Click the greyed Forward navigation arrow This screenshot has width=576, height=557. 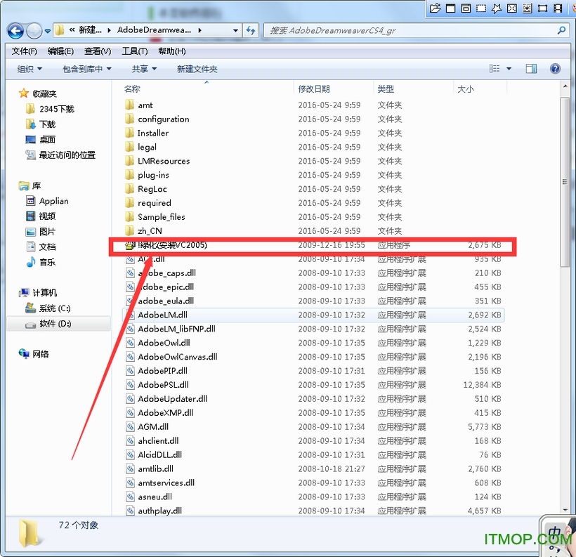[34, 31]
